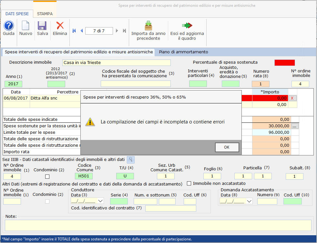Jump to the last record

pyautogui.click(x=124, y=31)
